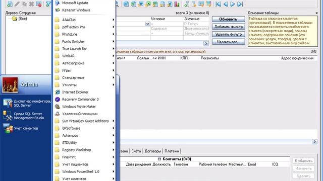Expand the Sun VirtualBox Guest Additions folder
This screenshot has width=323, height=181.
click(84, 121)
